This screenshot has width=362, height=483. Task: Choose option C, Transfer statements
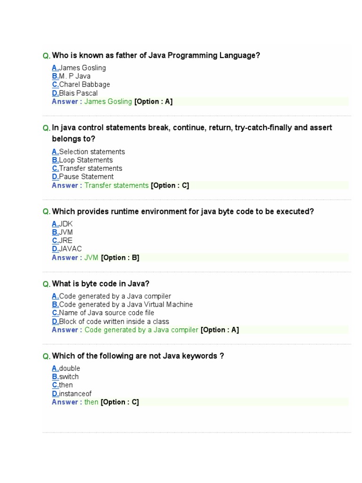pyautogui.click(x=56, y=168)
